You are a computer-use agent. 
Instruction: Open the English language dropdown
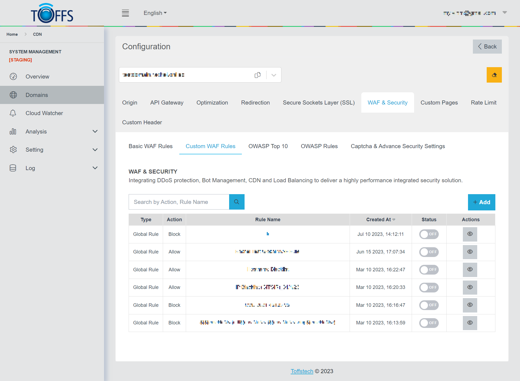point(155,13)
